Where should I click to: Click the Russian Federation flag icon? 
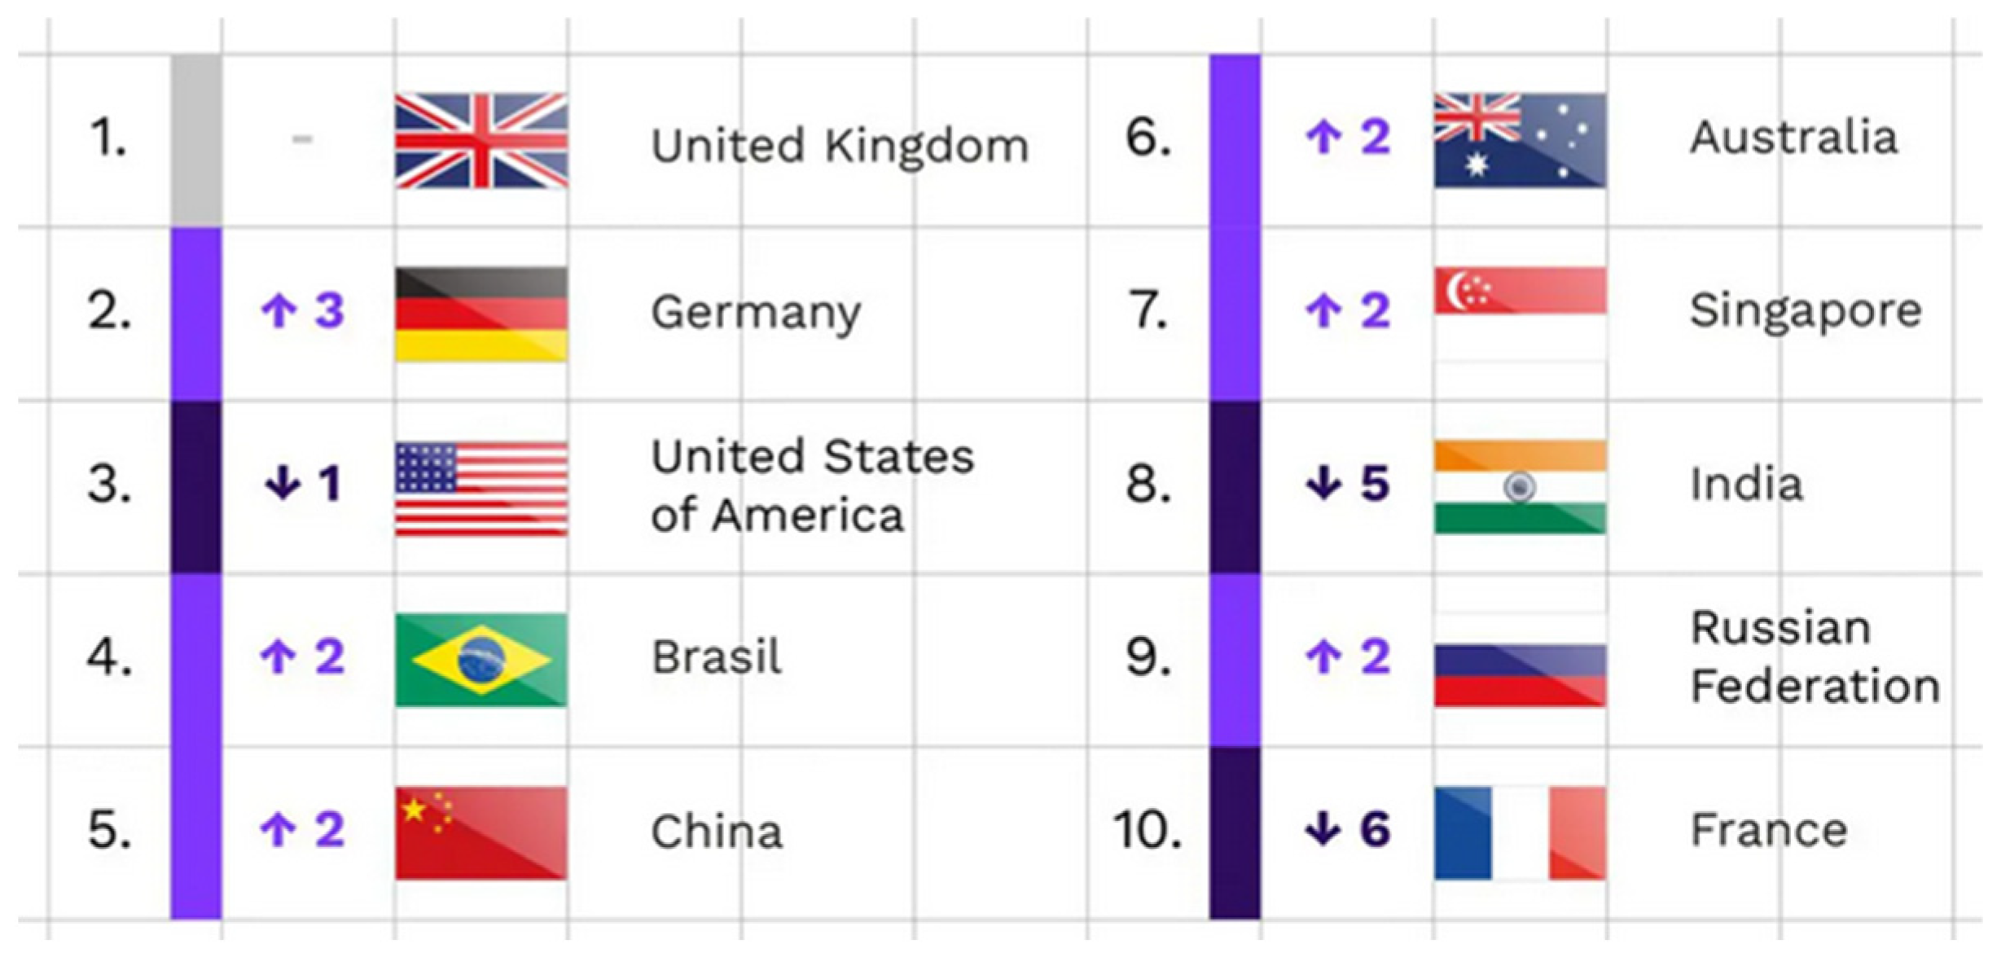coord(1520,660)
